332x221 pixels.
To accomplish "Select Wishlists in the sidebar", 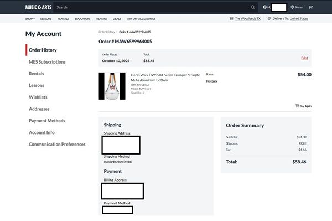I will (38, 97).
